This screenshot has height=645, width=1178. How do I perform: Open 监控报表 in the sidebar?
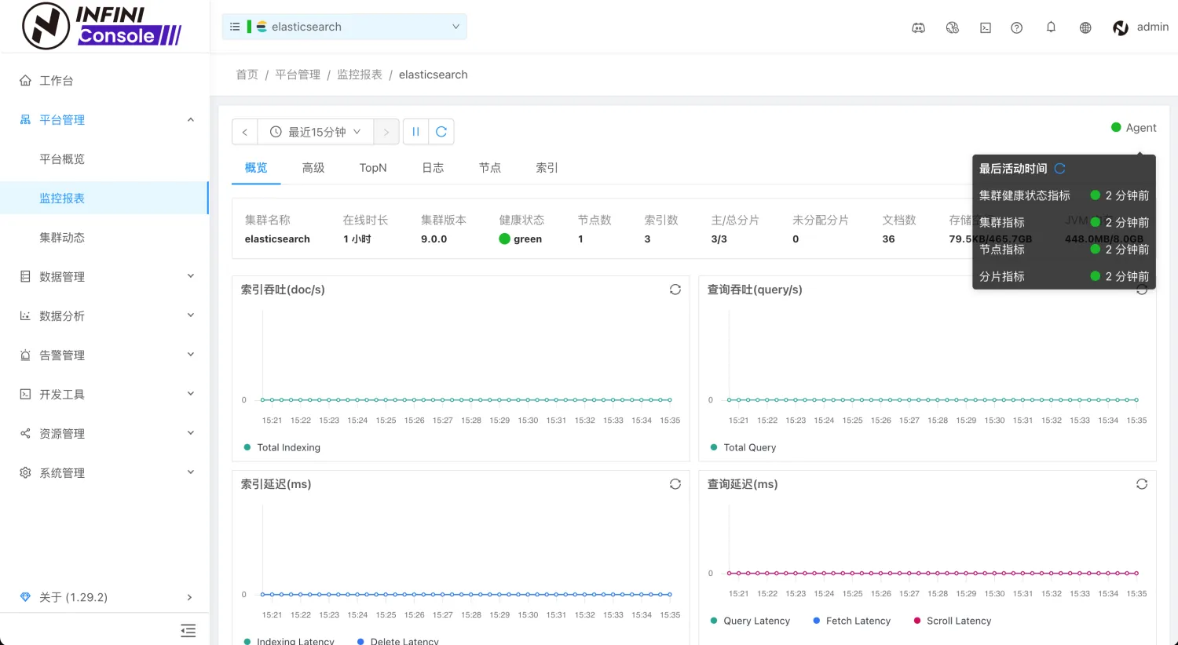(104, 198)
